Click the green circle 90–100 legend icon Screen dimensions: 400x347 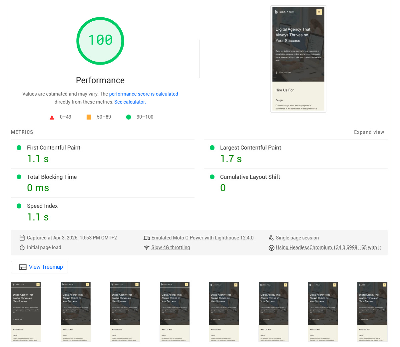pyautogui.click(x=129, y=117)
